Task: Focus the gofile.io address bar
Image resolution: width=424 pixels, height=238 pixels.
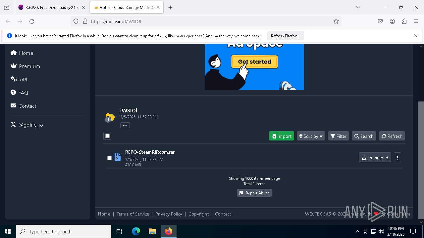Action: (x=205, y=21)
